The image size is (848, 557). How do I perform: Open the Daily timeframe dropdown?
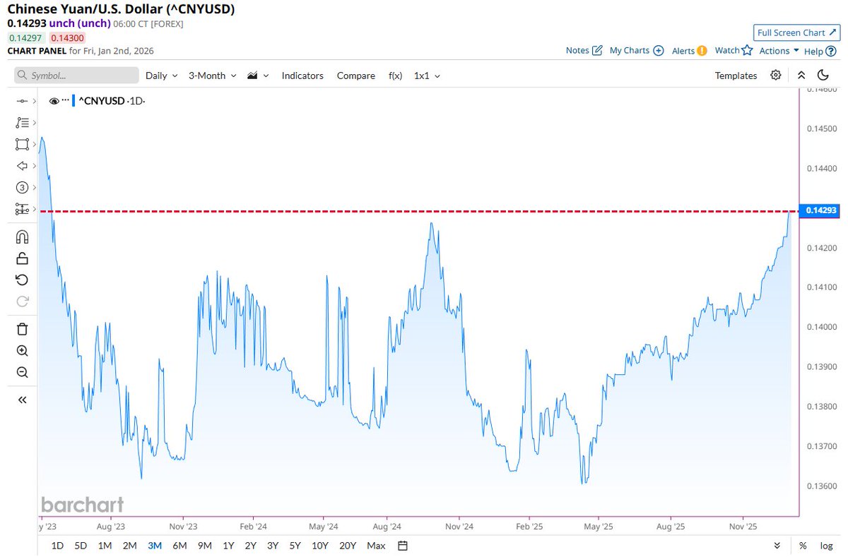tap(161, 75)
